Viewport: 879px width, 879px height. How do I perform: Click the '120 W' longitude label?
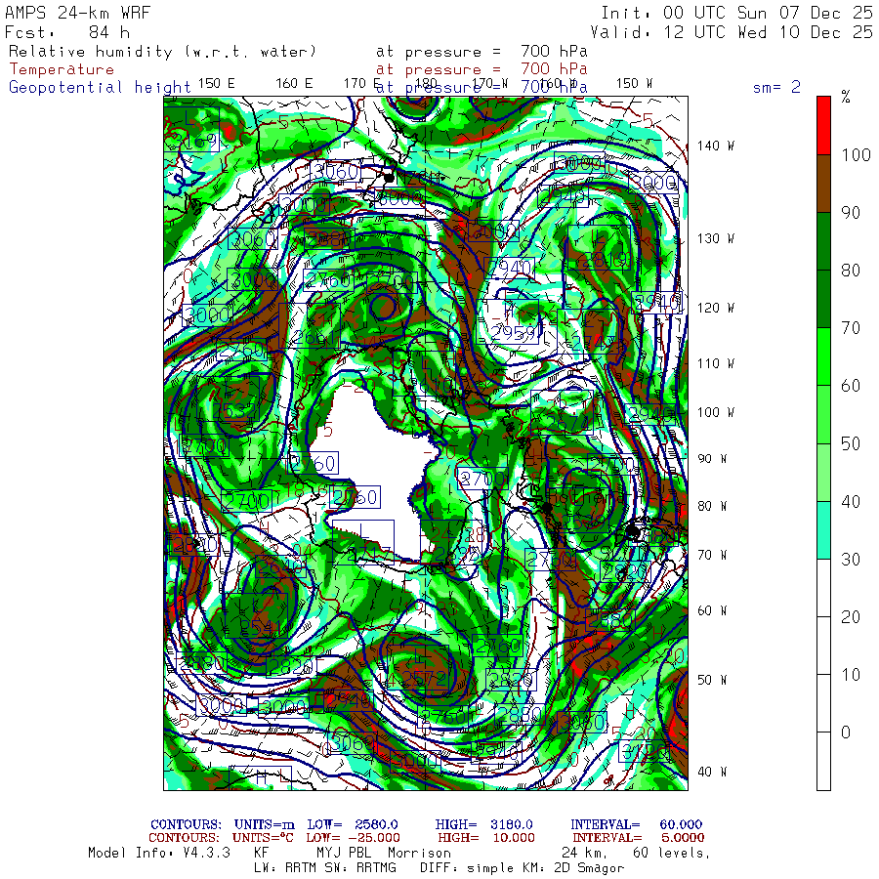click(716, 308)
